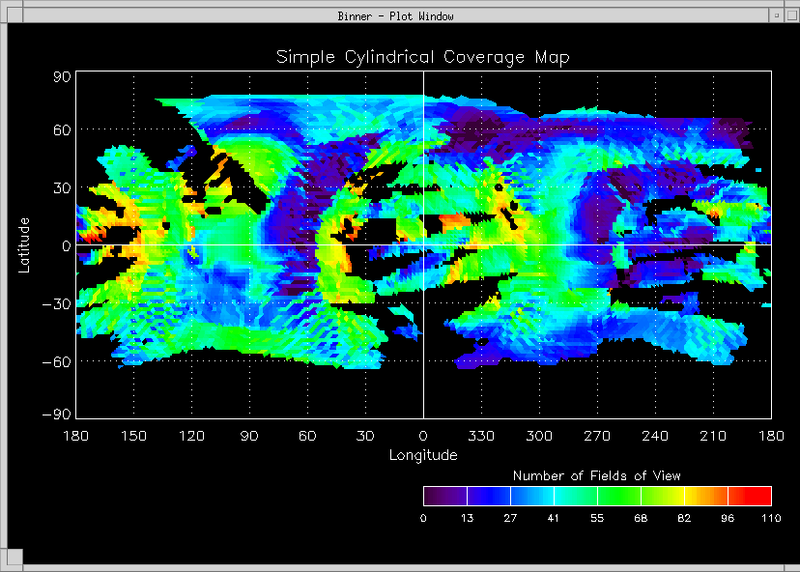
Task: Click the 'Simple Cylindrical Coverage Map' plot title
Action: pos(423,57)
